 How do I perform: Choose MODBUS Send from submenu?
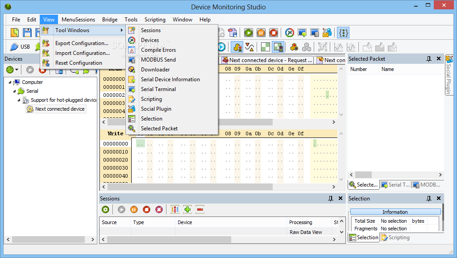click(x=158, y=60)
